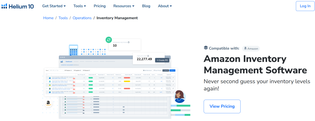The height and width of the screenshot is (121, 315).
Task: Select Inventory Management breadcrumb text
Action: pos(117,18)
